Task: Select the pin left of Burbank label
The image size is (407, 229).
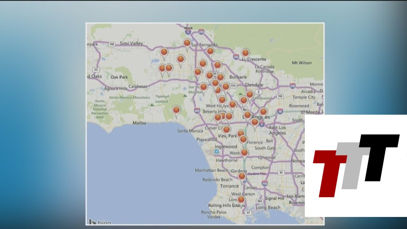Action: (x=220, y=77)
